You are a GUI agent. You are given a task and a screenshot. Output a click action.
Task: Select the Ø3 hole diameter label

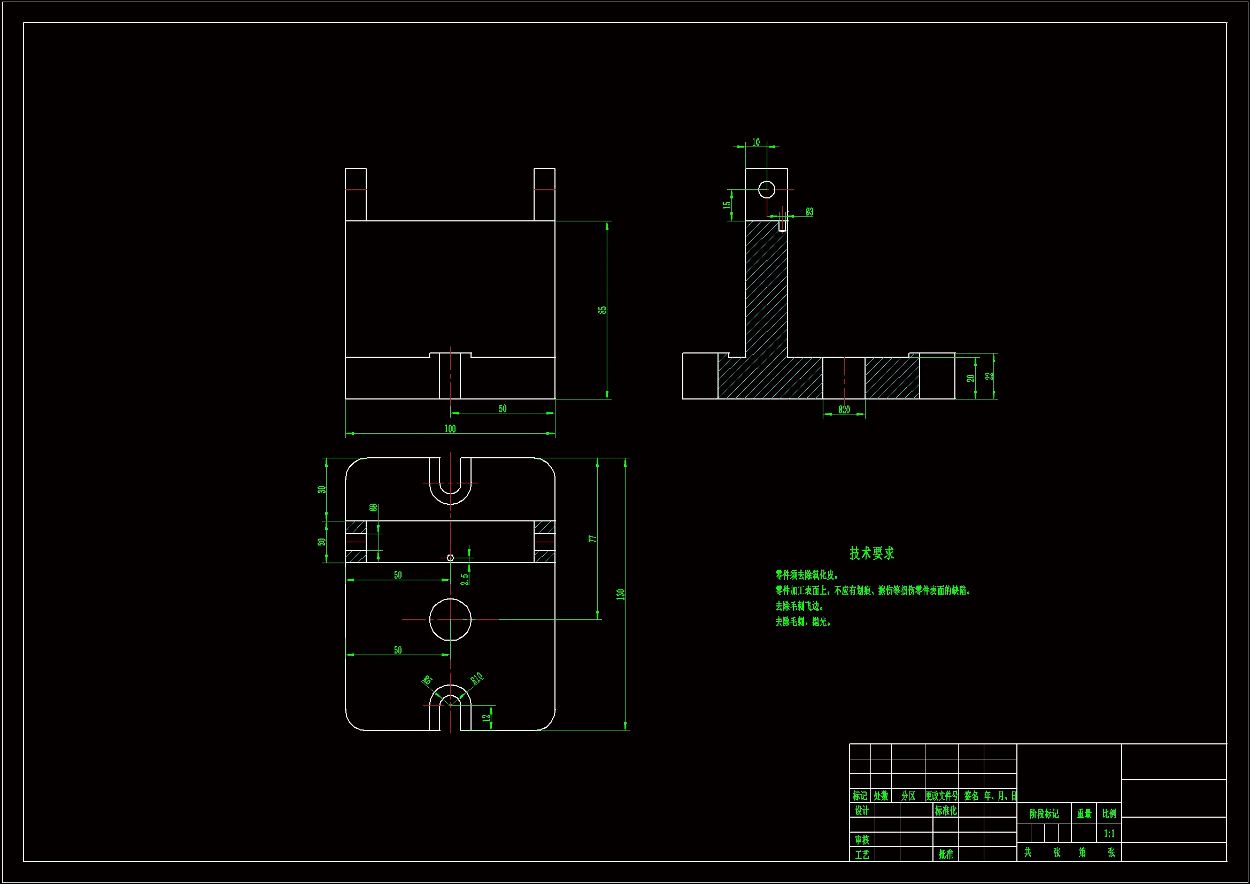[809, 212]
